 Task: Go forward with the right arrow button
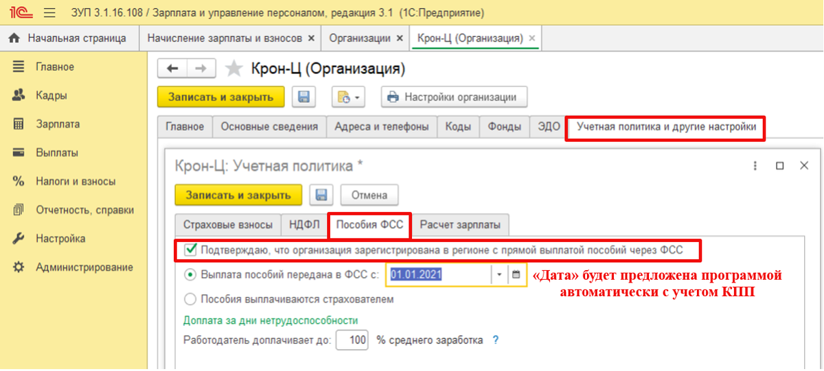(x=201, y=69)
